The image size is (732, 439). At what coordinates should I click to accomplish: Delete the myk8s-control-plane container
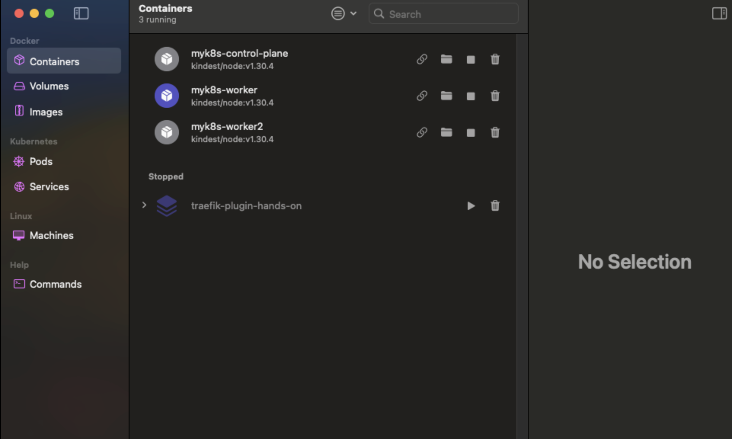click(495, 59)
